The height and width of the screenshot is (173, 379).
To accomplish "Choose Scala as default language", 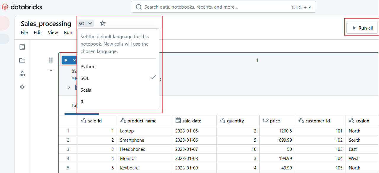I will [118, 90].
